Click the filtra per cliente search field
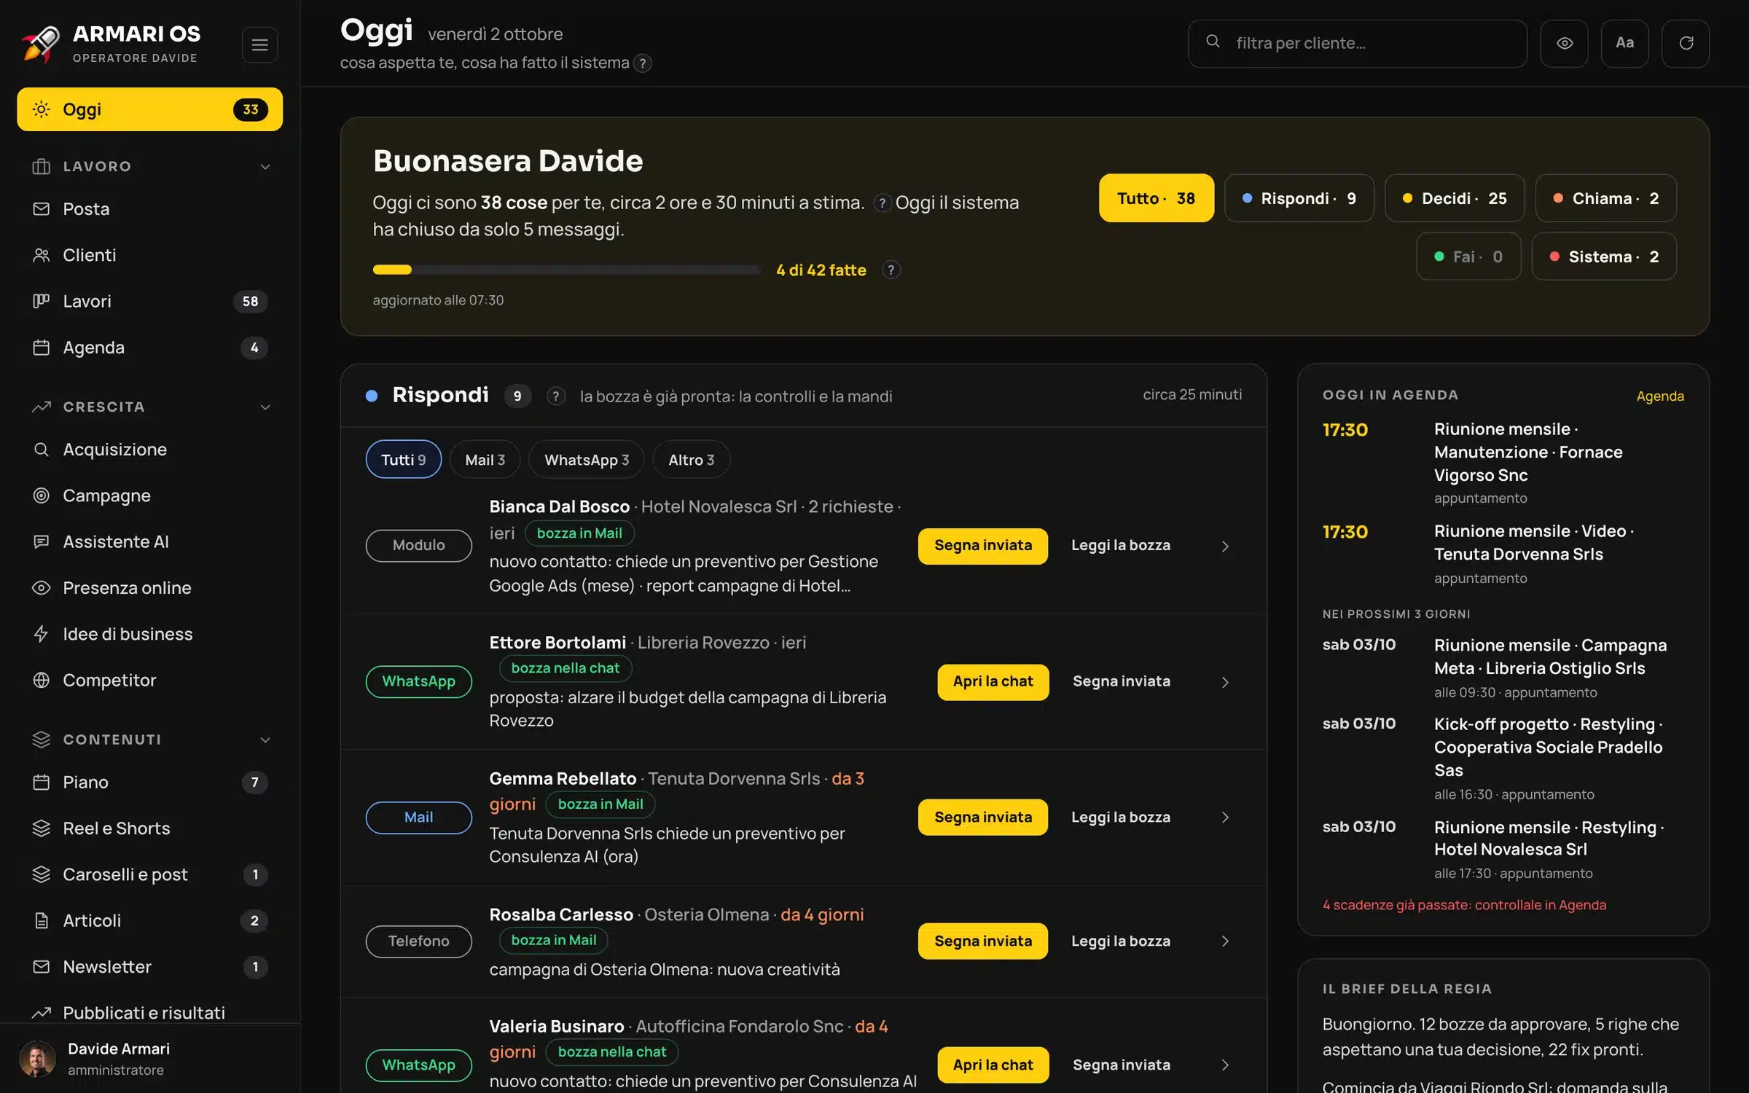Screen dimensions: 1749x1093 [x=1357, y=43]
